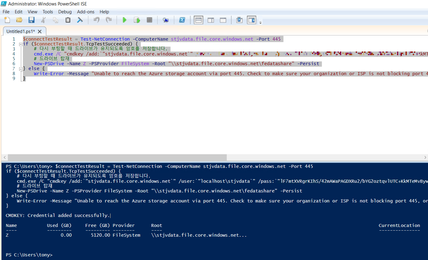Run the selection only

point(137,20)
